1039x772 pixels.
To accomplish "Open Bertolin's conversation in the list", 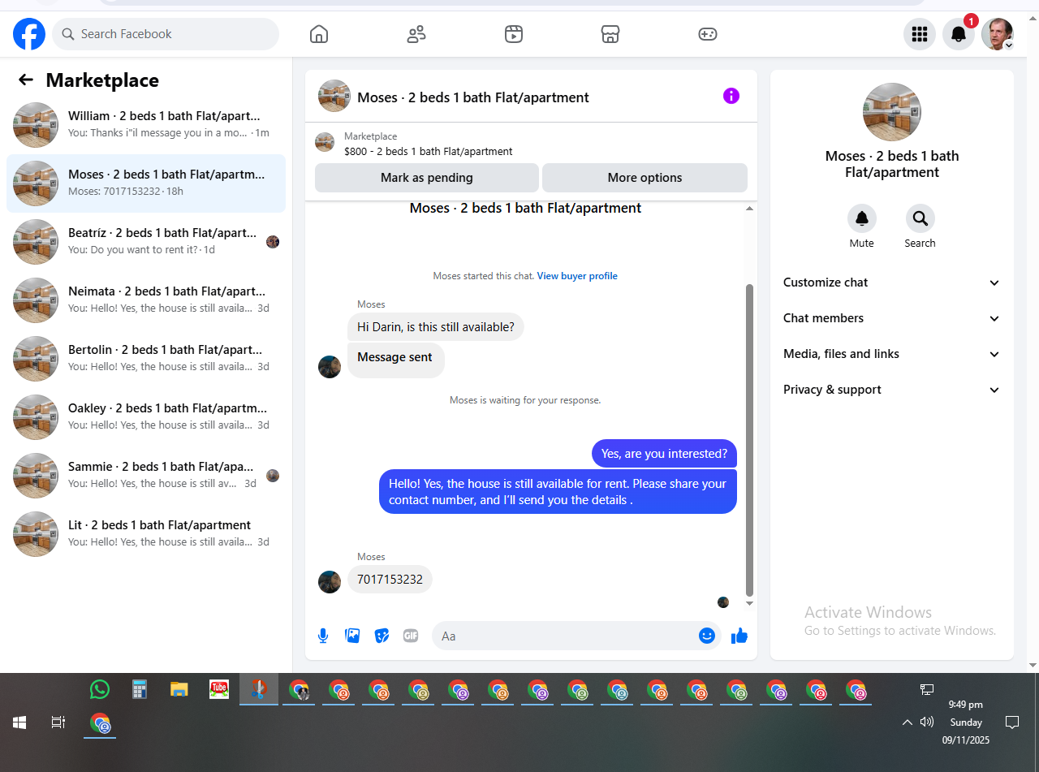I will tap(146, 359).
